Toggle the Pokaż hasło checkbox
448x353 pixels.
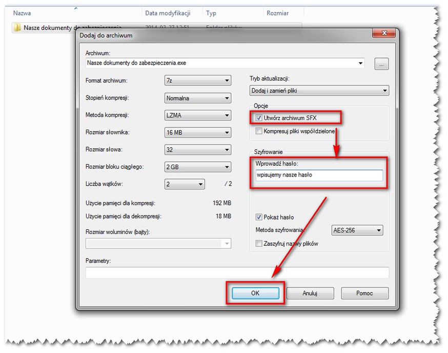pos(259,217)
